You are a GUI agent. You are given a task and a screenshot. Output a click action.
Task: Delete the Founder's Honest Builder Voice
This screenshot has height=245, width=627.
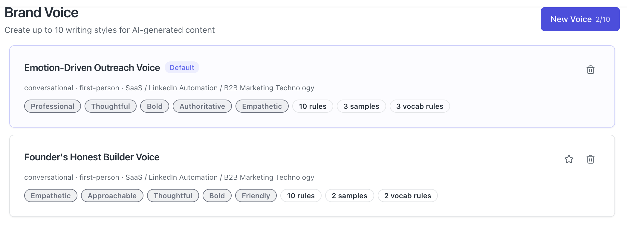(x=590, y=159)
